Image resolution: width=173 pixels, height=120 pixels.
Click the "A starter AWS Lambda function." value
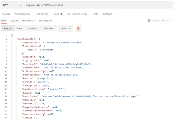(x=62, y=42)
